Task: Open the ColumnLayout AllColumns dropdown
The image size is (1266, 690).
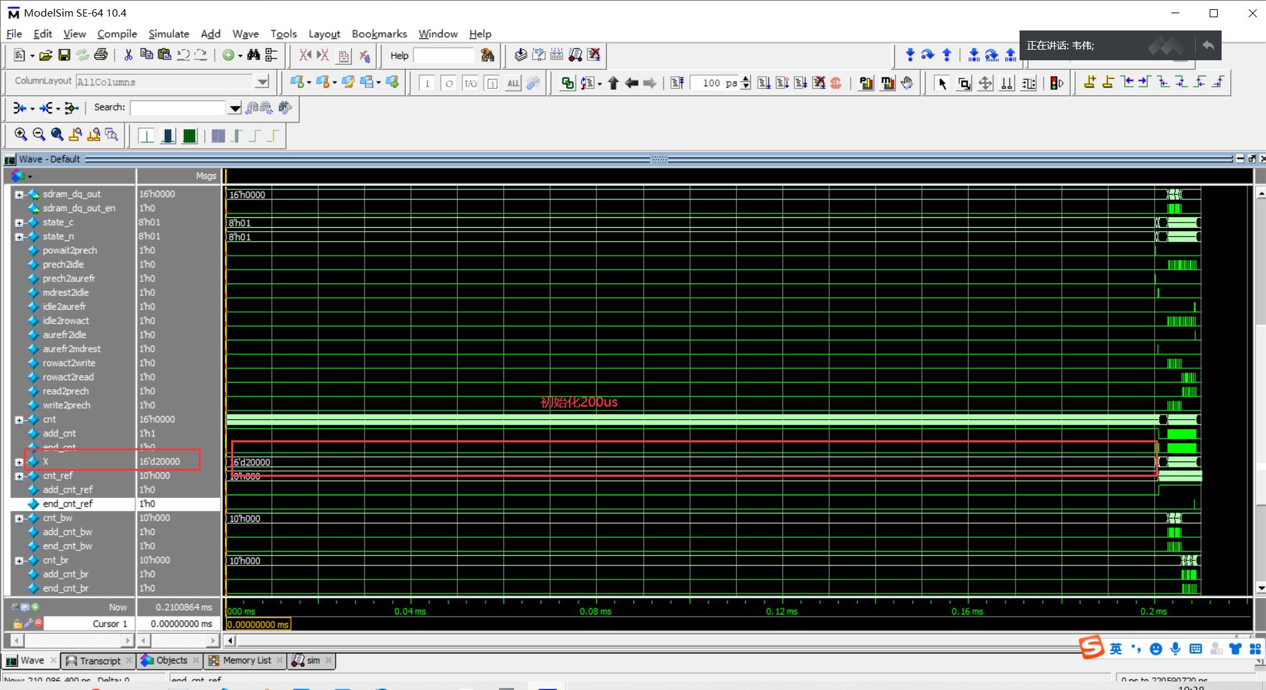Action: (x=262, y=81)
